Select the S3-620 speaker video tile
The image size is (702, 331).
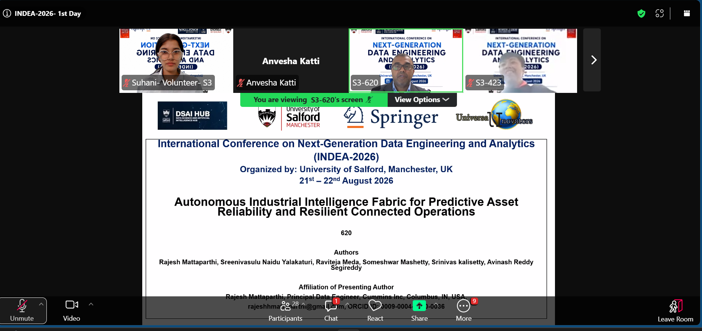406,60
